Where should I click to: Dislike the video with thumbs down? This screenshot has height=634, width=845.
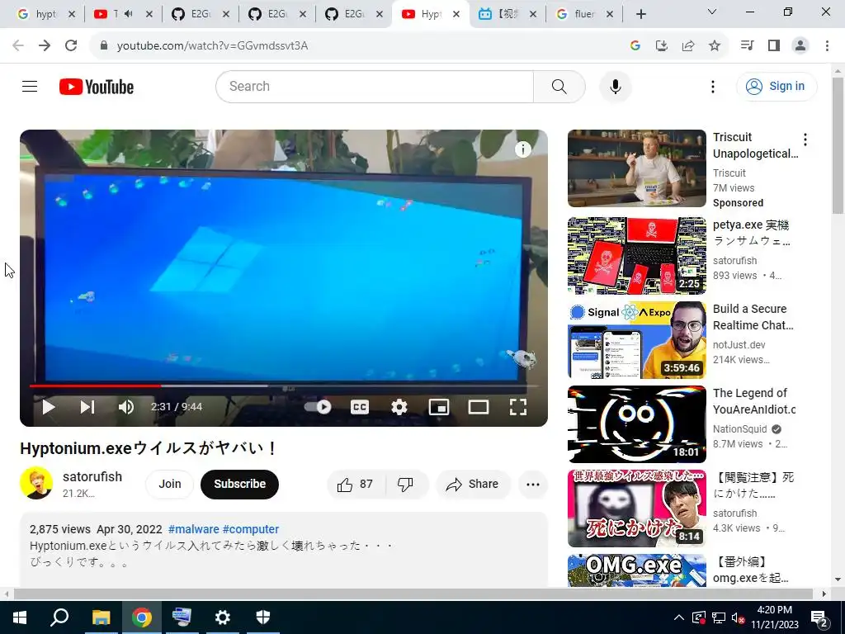(406, 484)
